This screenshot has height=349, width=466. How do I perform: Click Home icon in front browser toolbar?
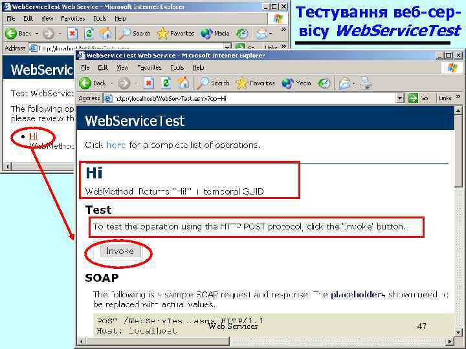[x=183, y=83]
